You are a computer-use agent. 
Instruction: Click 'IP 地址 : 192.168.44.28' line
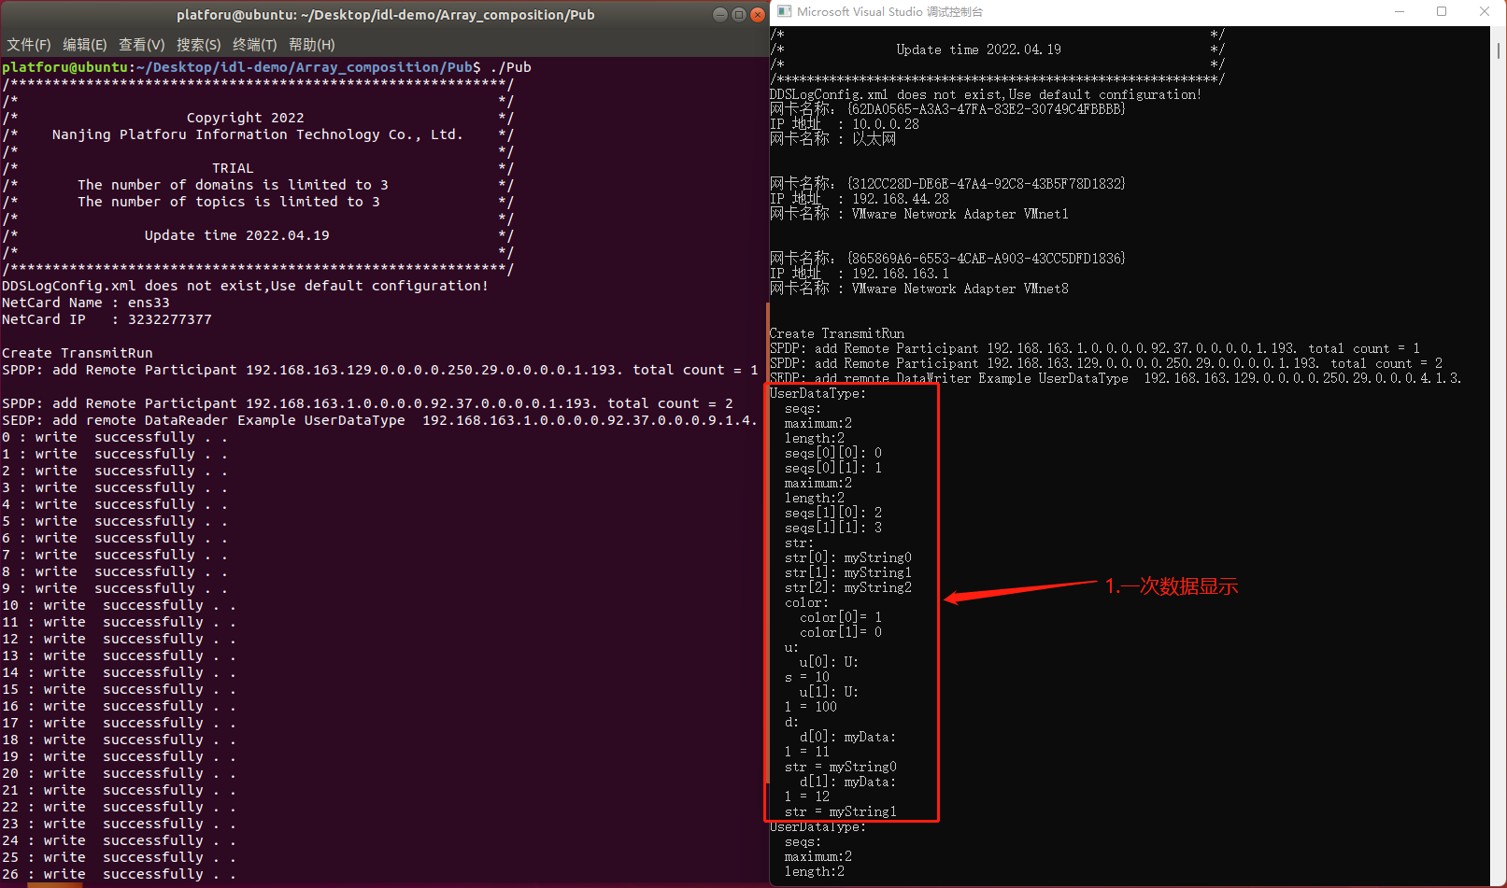point(860,199)
